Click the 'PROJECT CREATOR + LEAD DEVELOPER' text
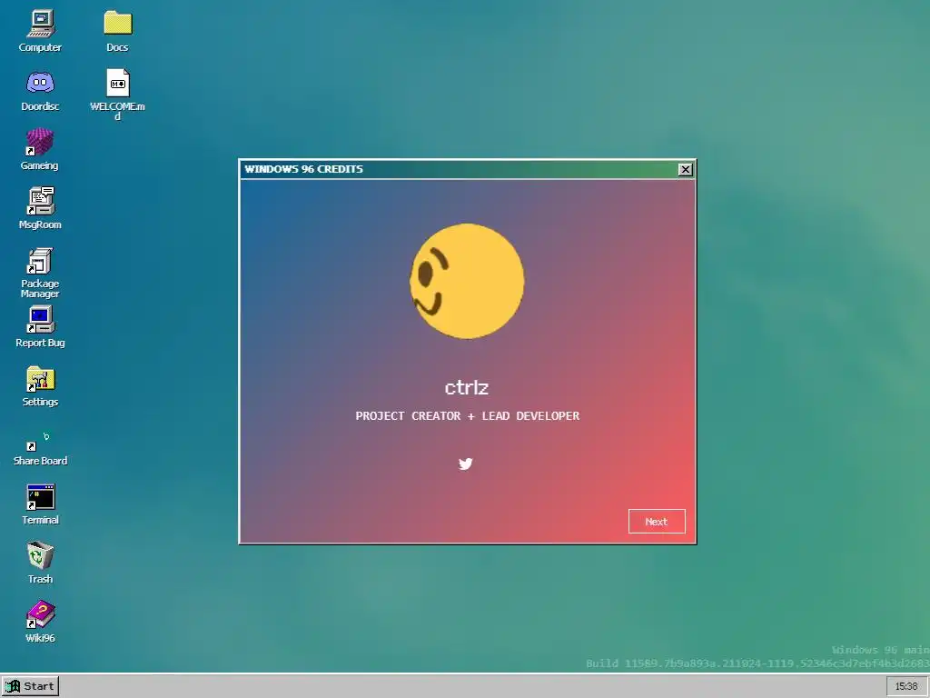 tap(468, 416)
